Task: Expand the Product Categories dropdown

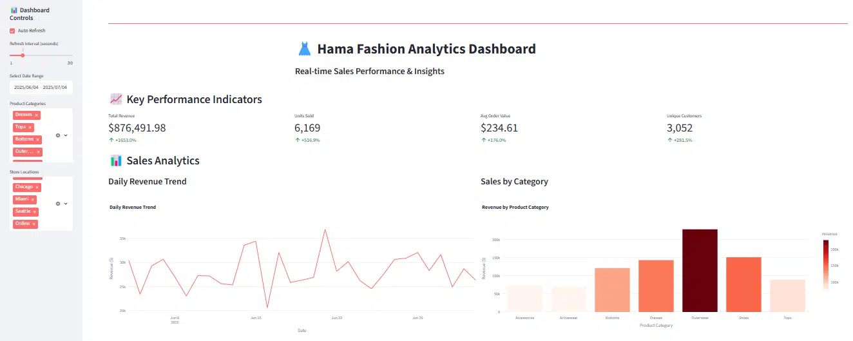Action: tap(66, 135)
